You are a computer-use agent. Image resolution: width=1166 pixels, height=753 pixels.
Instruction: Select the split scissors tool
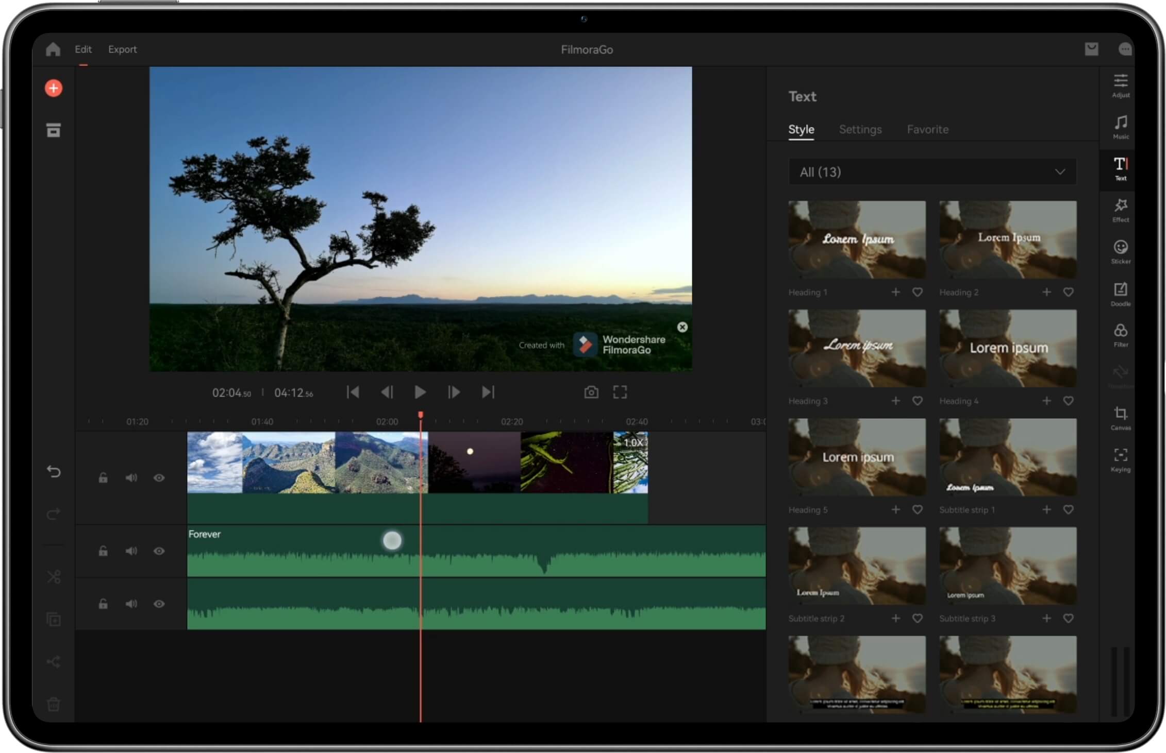(x=54, y=576)
